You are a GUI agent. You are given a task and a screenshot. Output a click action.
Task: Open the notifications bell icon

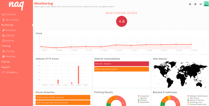point(190,4)
